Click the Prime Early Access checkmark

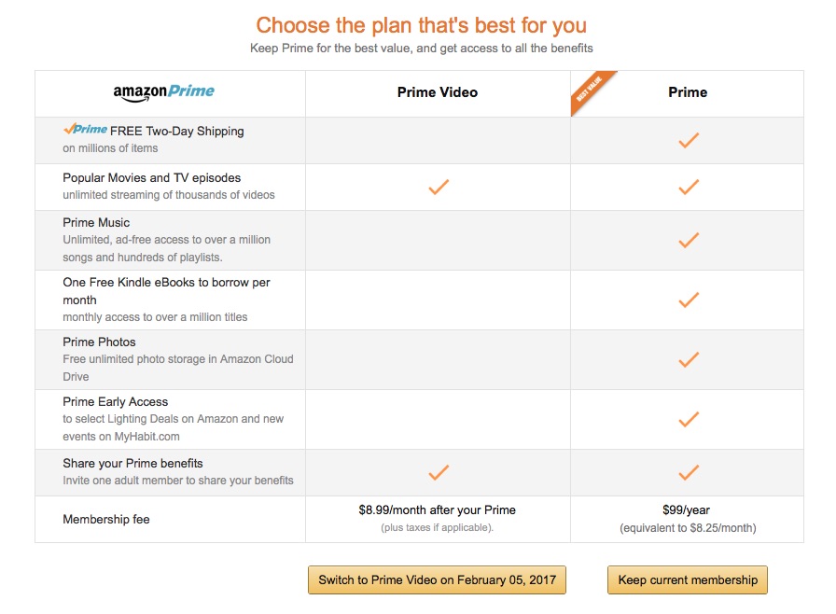(688, 419)
